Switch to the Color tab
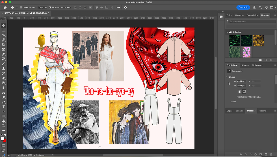Image resolution: width=277 pixels, height=157 pixels. [x=229, y=15]
